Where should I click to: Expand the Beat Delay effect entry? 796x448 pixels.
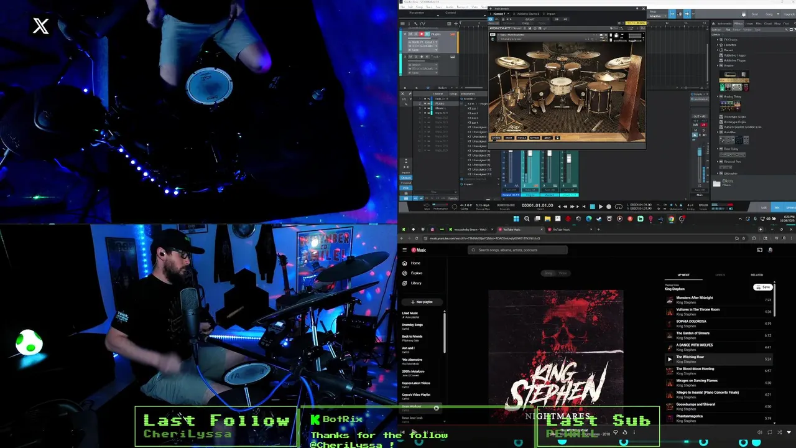tap(718, 149)
